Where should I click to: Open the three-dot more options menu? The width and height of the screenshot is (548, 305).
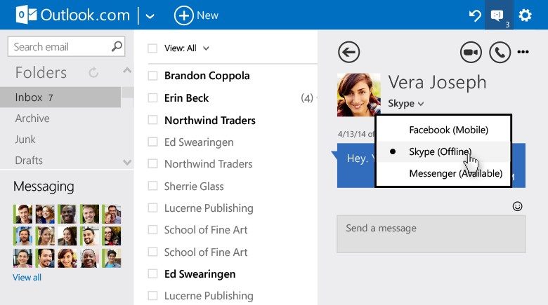[x=523, y=52]
